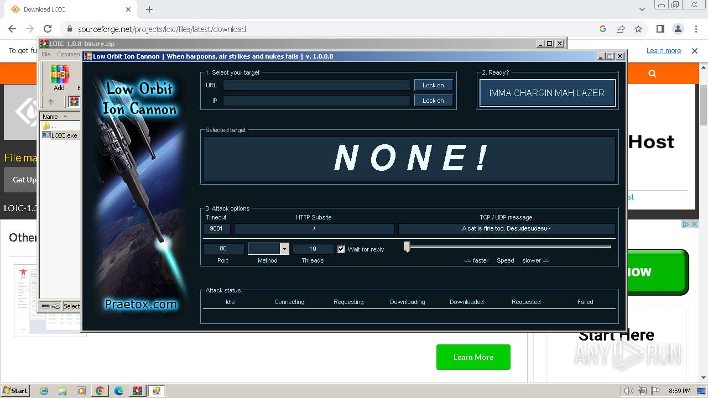This screenshot has width=708, height=398.
Task: Bookmark this page with the star icon
Action: tap(638, 29)
